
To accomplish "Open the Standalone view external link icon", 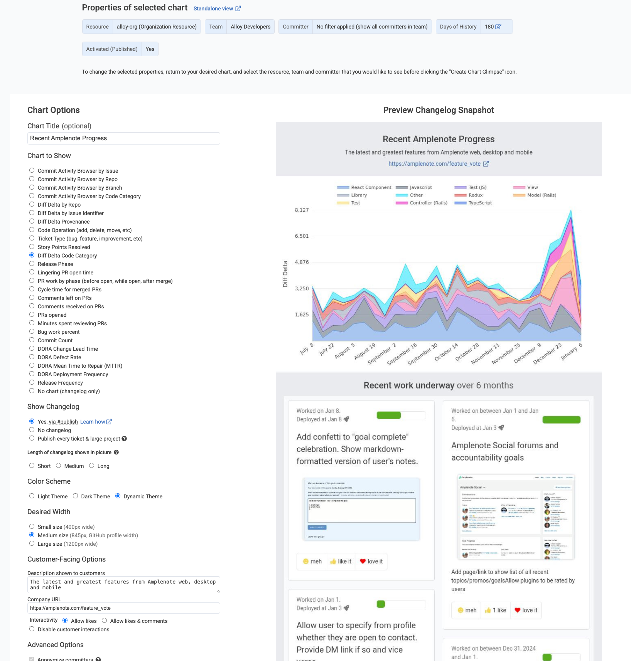I will tap(238, 8).
